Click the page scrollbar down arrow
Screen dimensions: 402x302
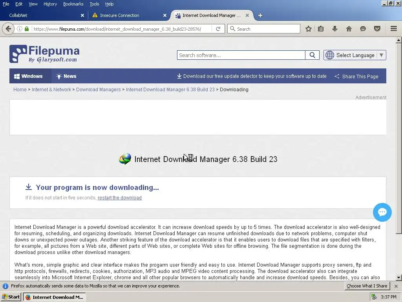click(x=399, y=277)
